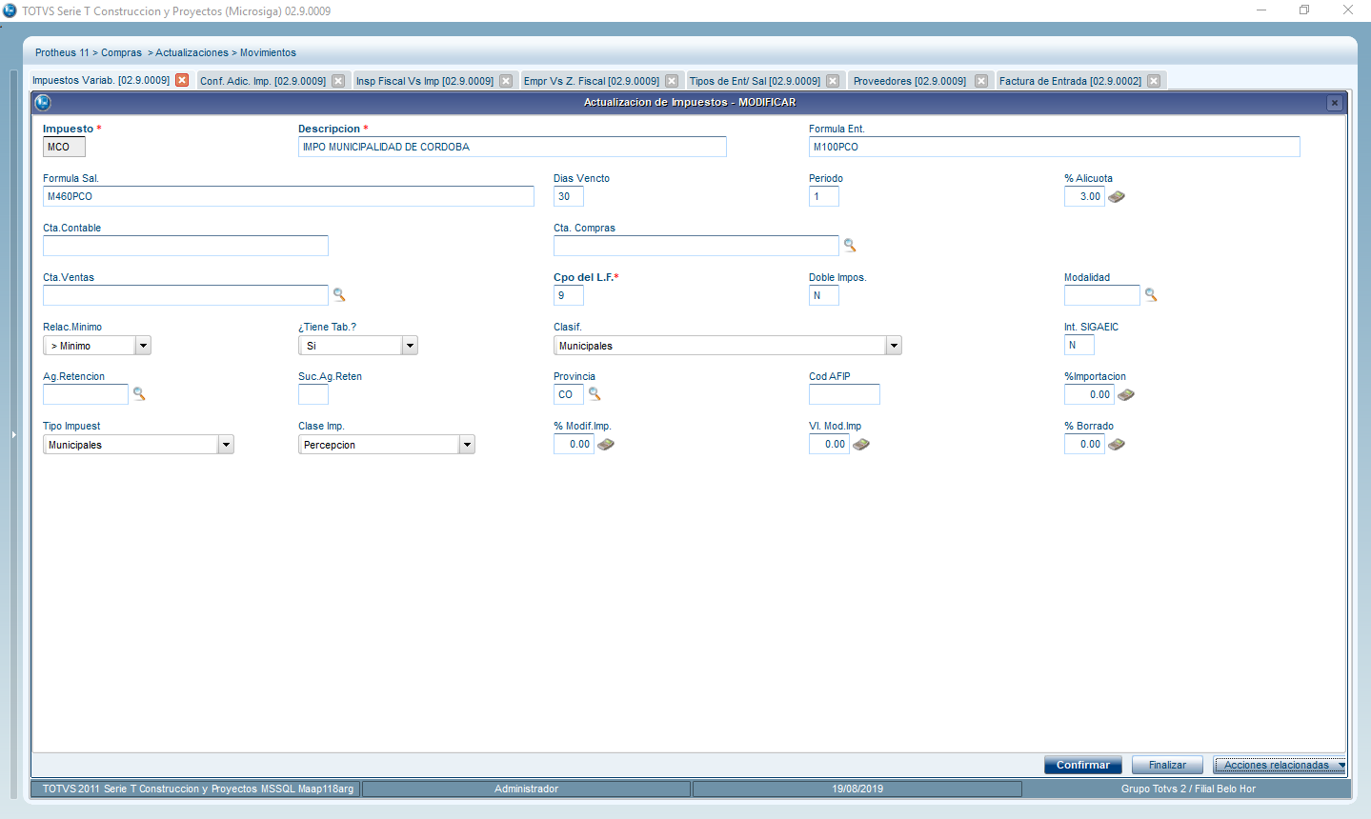
Task: Click the Modalidad field
Action: [x=1102, y=295]
